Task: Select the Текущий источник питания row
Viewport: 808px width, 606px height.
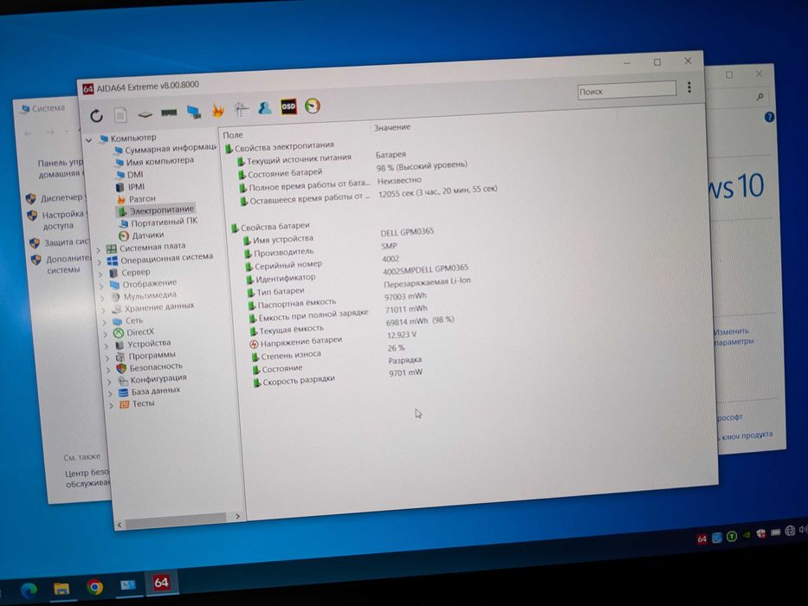Action: (300, 160)
